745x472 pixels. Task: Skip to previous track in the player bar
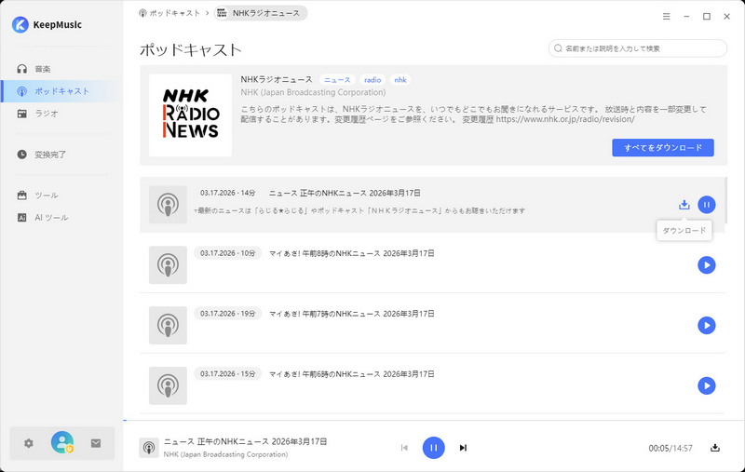[404, 448]
